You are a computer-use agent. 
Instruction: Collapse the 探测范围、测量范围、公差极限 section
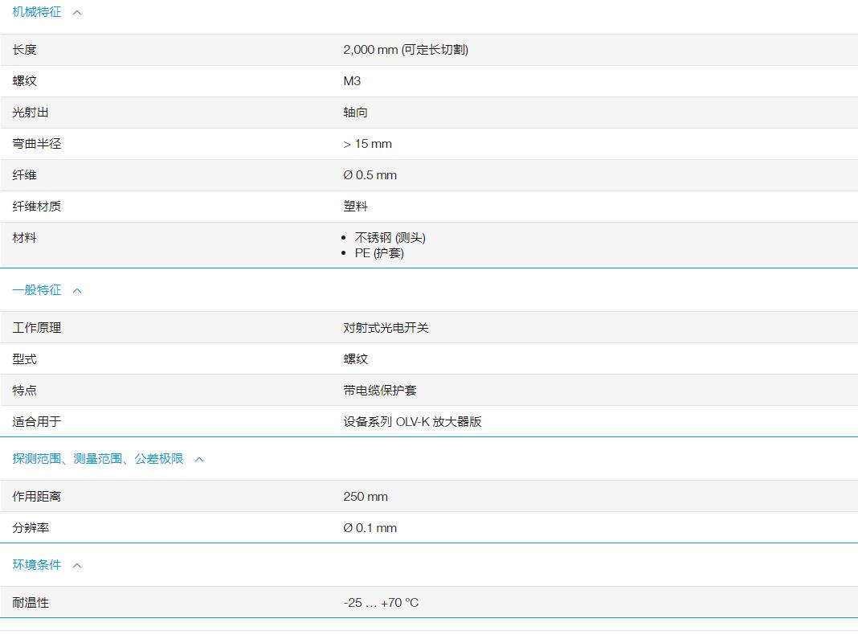[198, 458]
